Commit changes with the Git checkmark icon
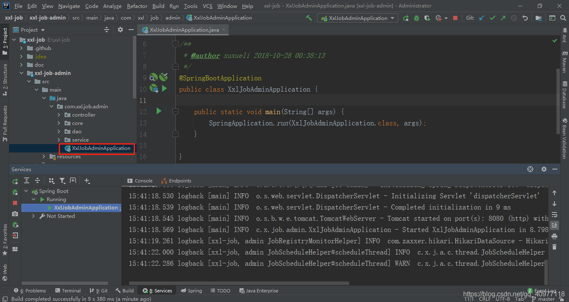The image size is (569, 302). (x=493, y=18)
